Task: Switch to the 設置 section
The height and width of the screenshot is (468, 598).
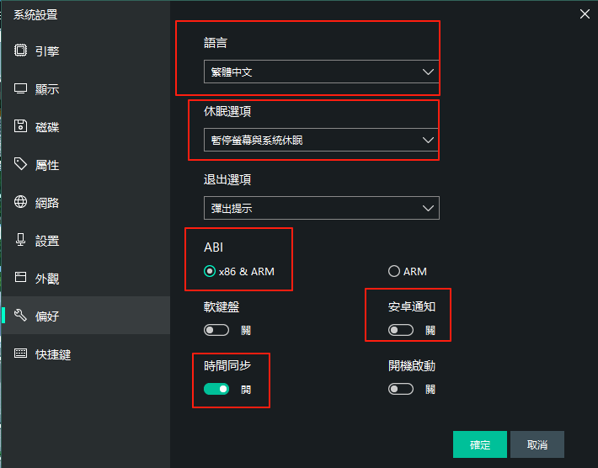Action: [x=86, y=241]
